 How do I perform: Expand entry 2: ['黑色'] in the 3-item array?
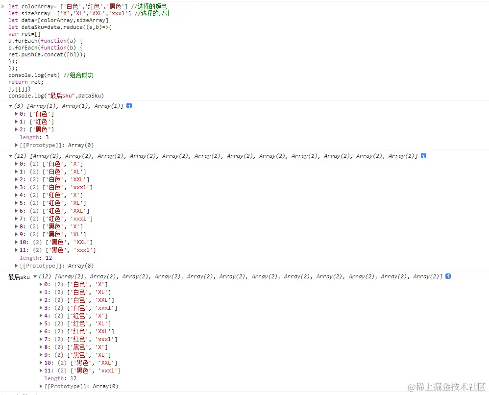16,129
